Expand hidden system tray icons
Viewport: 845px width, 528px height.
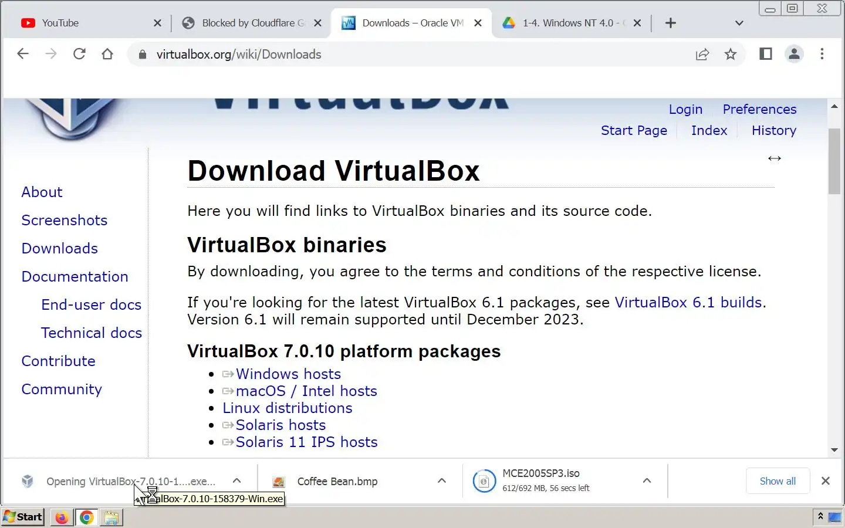(x=820, y=516)
